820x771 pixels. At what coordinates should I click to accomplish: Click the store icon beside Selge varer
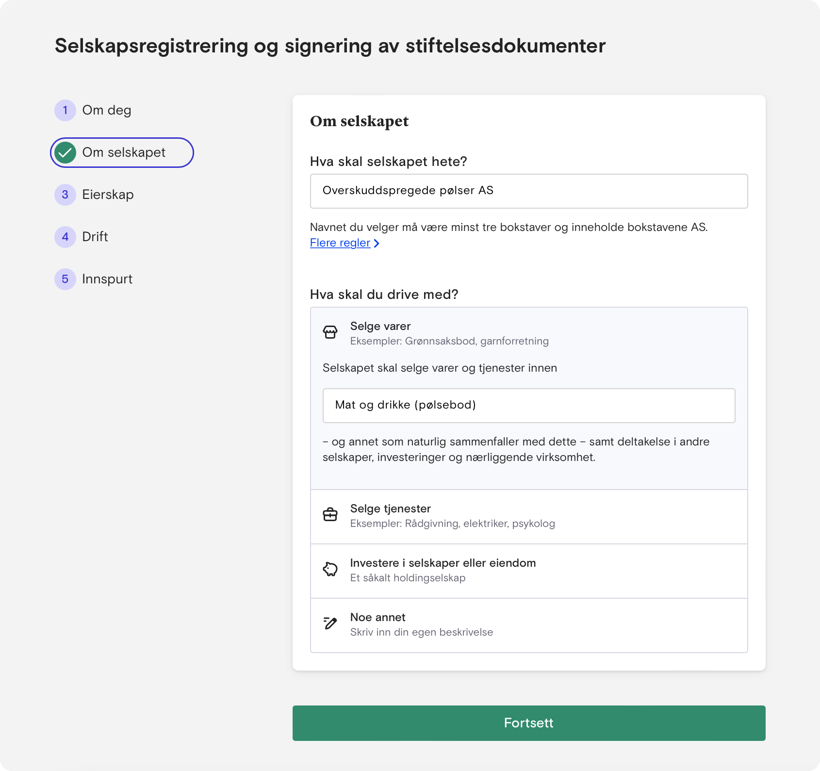[330, 332]
